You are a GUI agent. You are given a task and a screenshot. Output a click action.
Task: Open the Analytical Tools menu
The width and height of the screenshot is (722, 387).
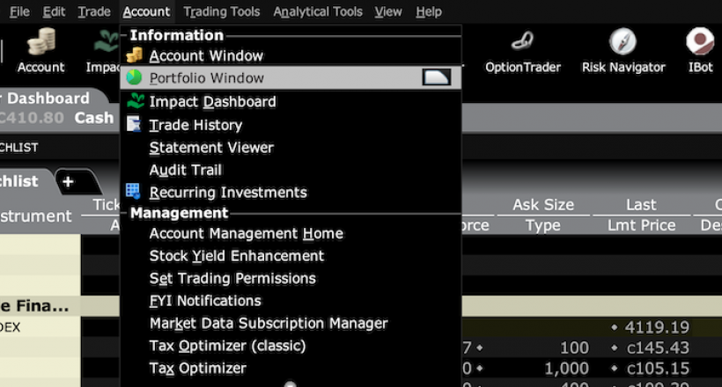tap(318, 11)
